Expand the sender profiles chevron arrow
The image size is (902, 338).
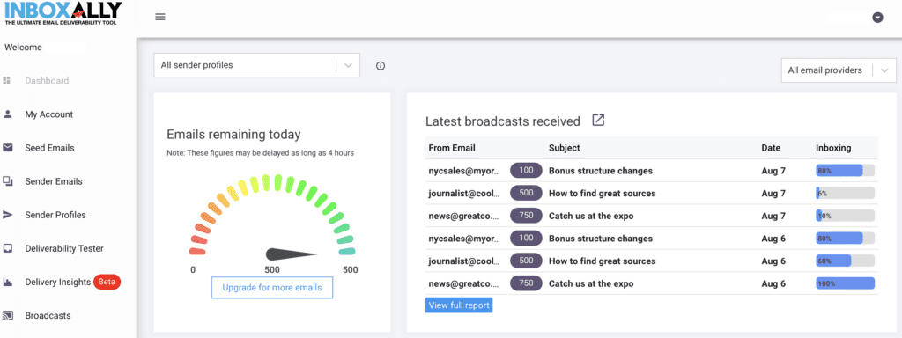point(348,65)
